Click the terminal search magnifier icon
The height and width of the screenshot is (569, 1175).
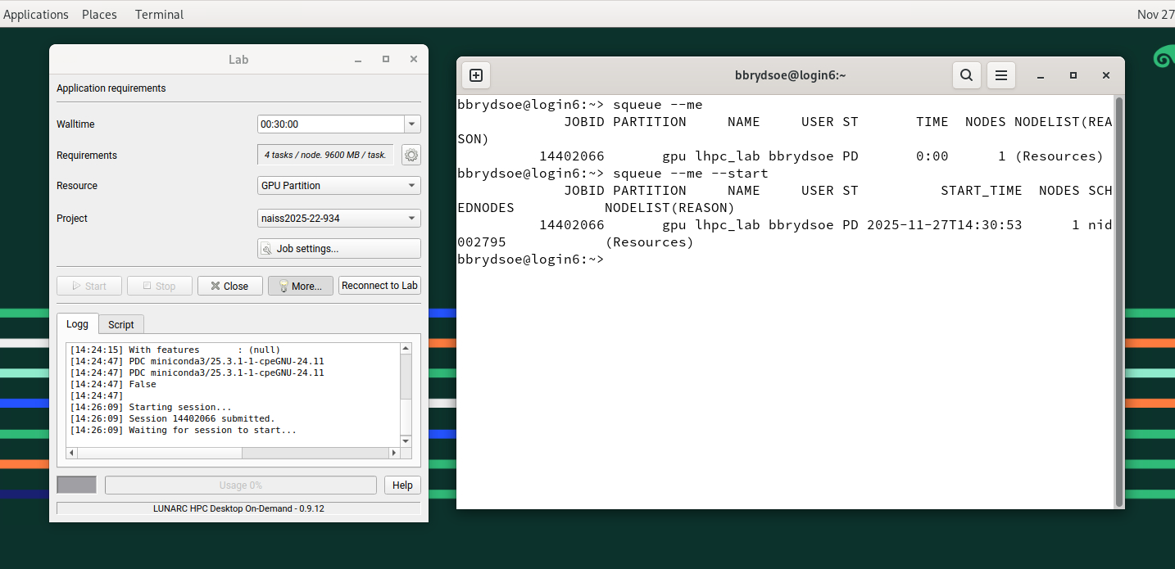tap(967, 75)
